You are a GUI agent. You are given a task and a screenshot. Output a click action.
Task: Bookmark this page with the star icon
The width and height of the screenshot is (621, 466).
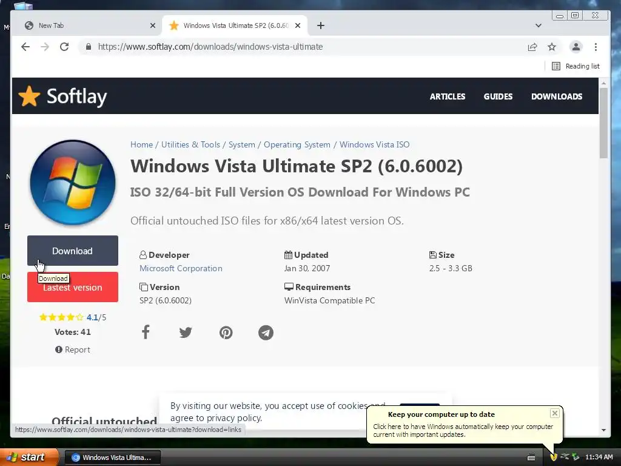point(552,47)
